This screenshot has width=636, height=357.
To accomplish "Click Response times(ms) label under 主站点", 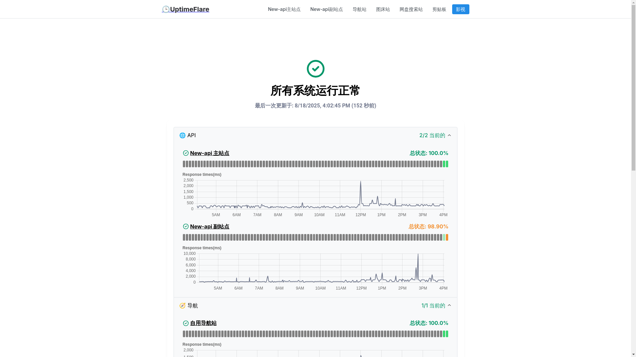I will [202, 175].
